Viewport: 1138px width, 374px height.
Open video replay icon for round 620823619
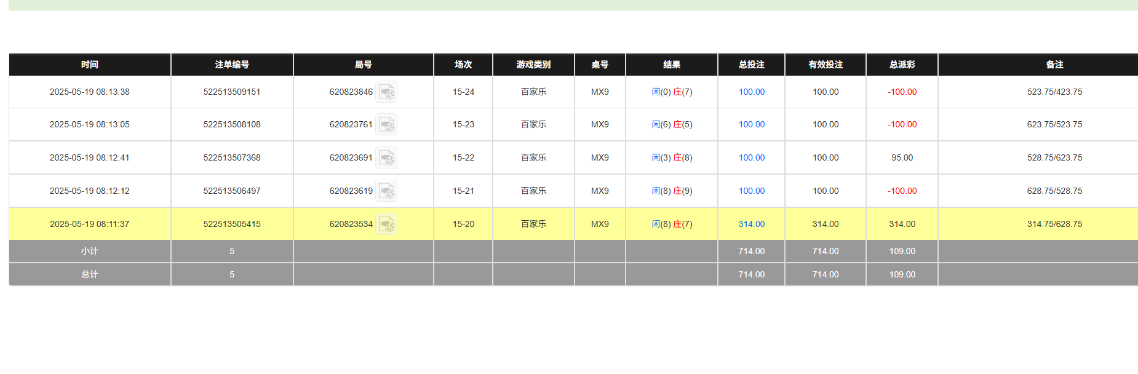pyautogui.click(x=386, y=191)
